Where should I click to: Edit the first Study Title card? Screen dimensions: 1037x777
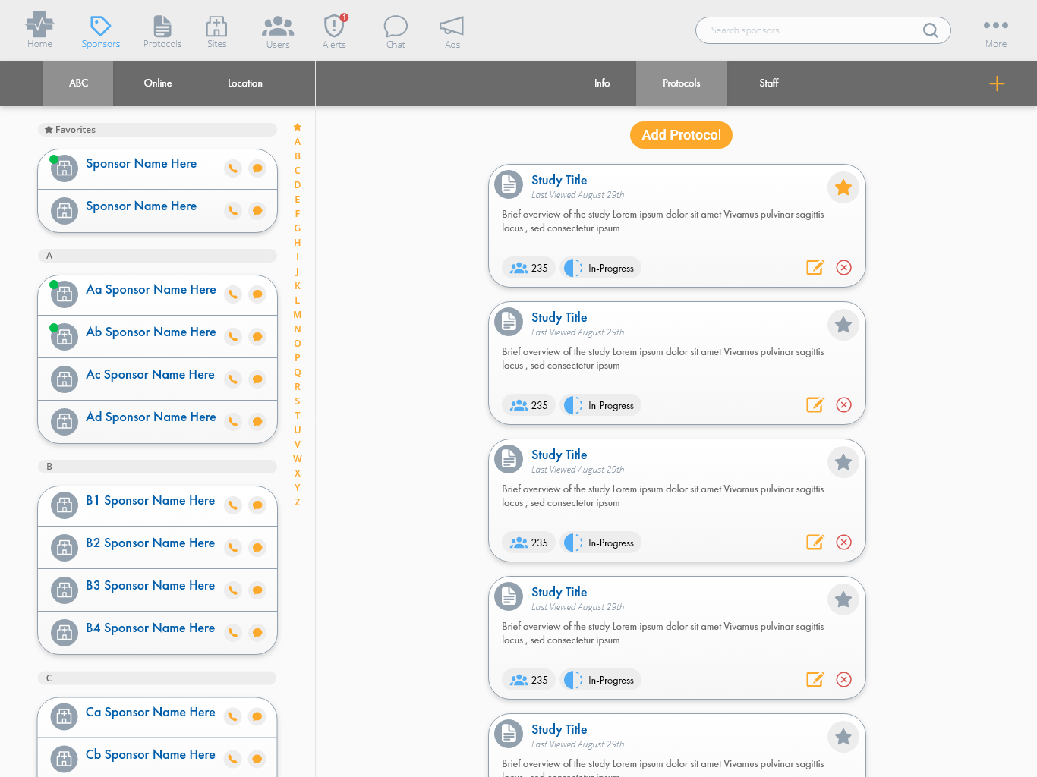[815, 267]
